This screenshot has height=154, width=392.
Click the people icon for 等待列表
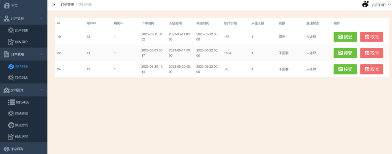(11, 67)
